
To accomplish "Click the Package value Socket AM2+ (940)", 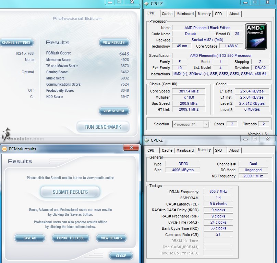I will [x=207, y=40].
